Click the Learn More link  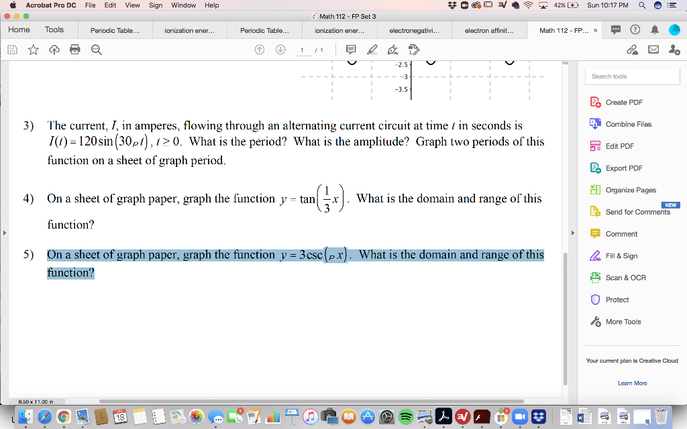click(631, 383)
